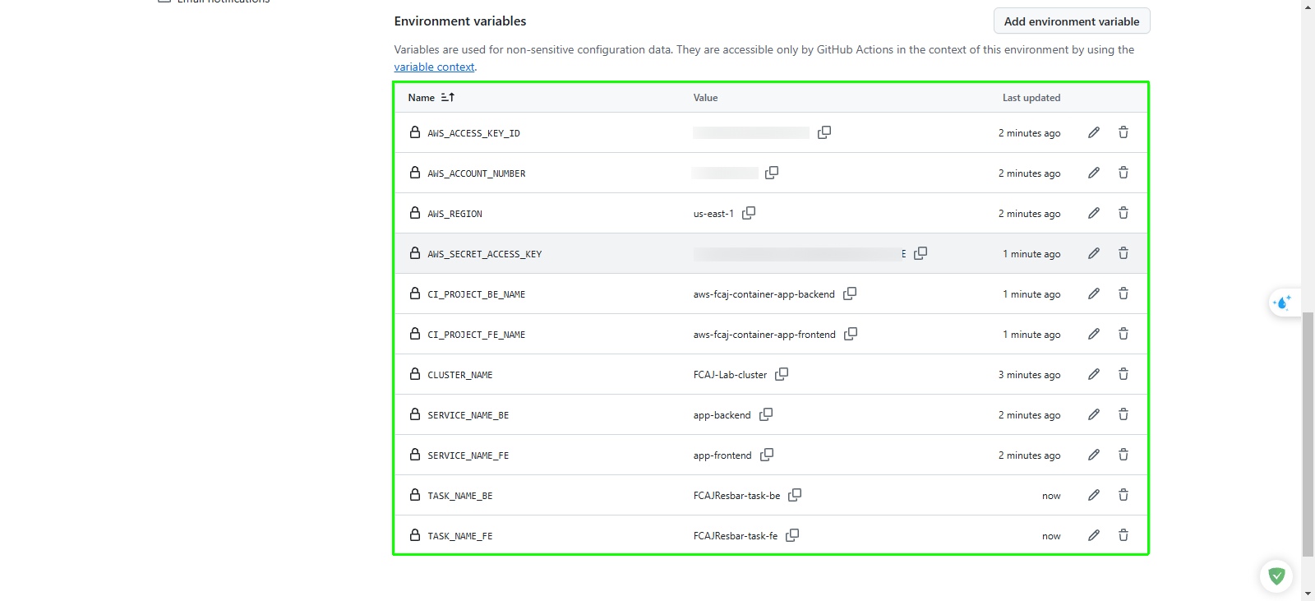Delete the AWS_ACCOUNT_NUMBER variable
The height and width of the screenshot is (601, 1315).
[1124, 173]
